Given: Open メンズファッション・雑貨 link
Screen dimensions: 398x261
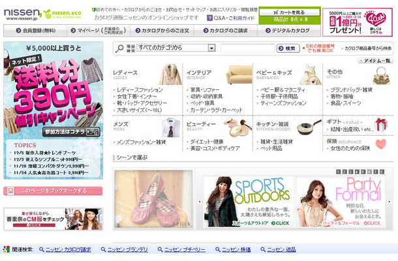Looking at the screenshot, I should (x=142, y=142).
